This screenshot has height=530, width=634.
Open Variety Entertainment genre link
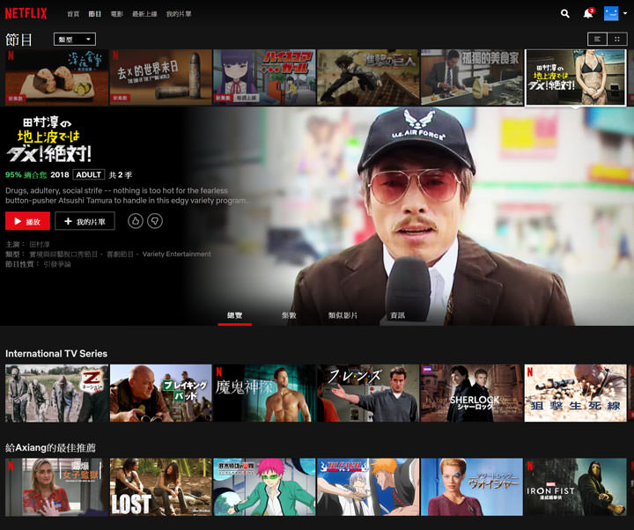[177, 254]
